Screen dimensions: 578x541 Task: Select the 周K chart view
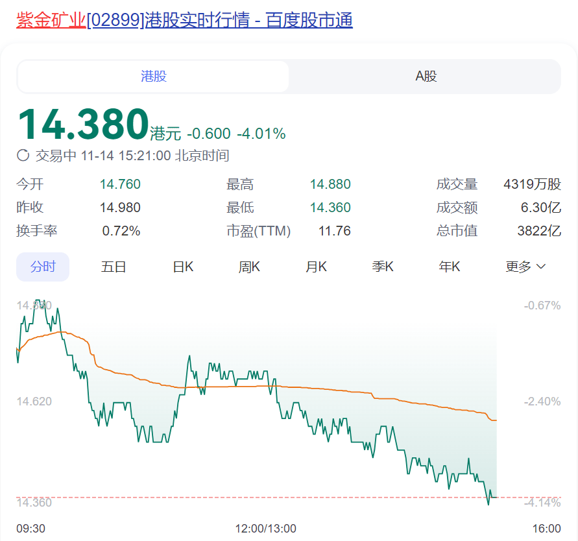[249, 266]
